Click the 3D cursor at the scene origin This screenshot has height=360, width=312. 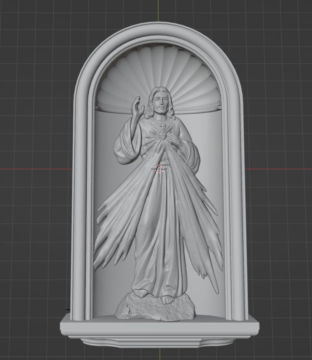[x=159, y=169]
